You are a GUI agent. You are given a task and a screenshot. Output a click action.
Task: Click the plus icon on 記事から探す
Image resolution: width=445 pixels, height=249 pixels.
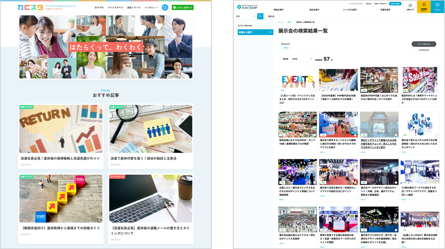coord(270,32)
